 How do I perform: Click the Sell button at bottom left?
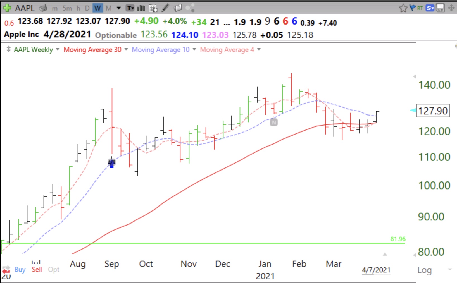[37, 270]
